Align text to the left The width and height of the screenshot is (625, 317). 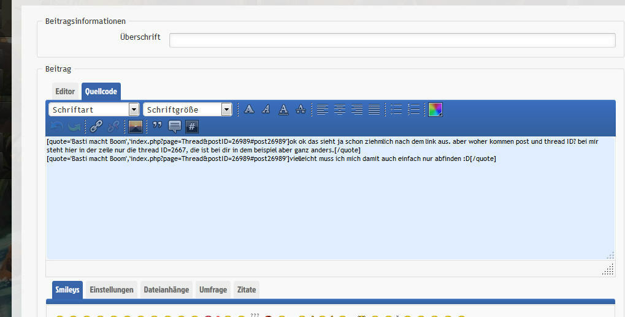pos(322,109)
